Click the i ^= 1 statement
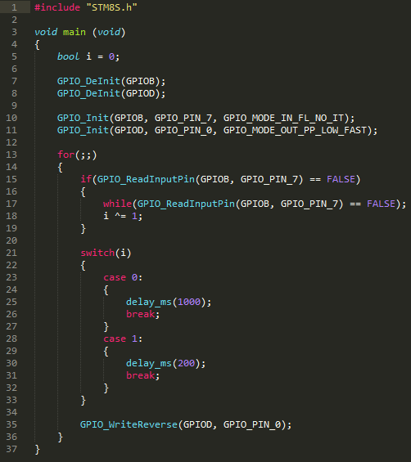Screen dimensions: 411x462 (123, 216)
